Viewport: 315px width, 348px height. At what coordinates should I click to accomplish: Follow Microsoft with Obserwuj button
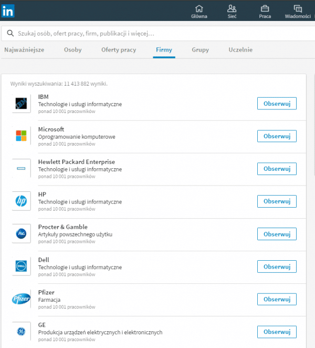tap(277, 136)
